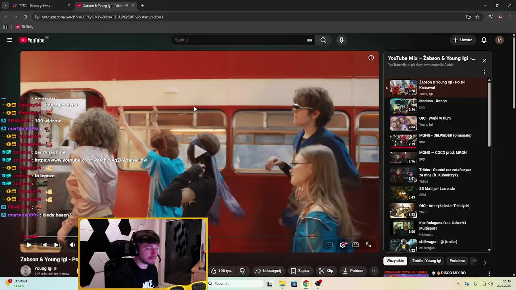Open YouTube notifications bell
This screenshot has height=290, width=516.
point(484,40)
